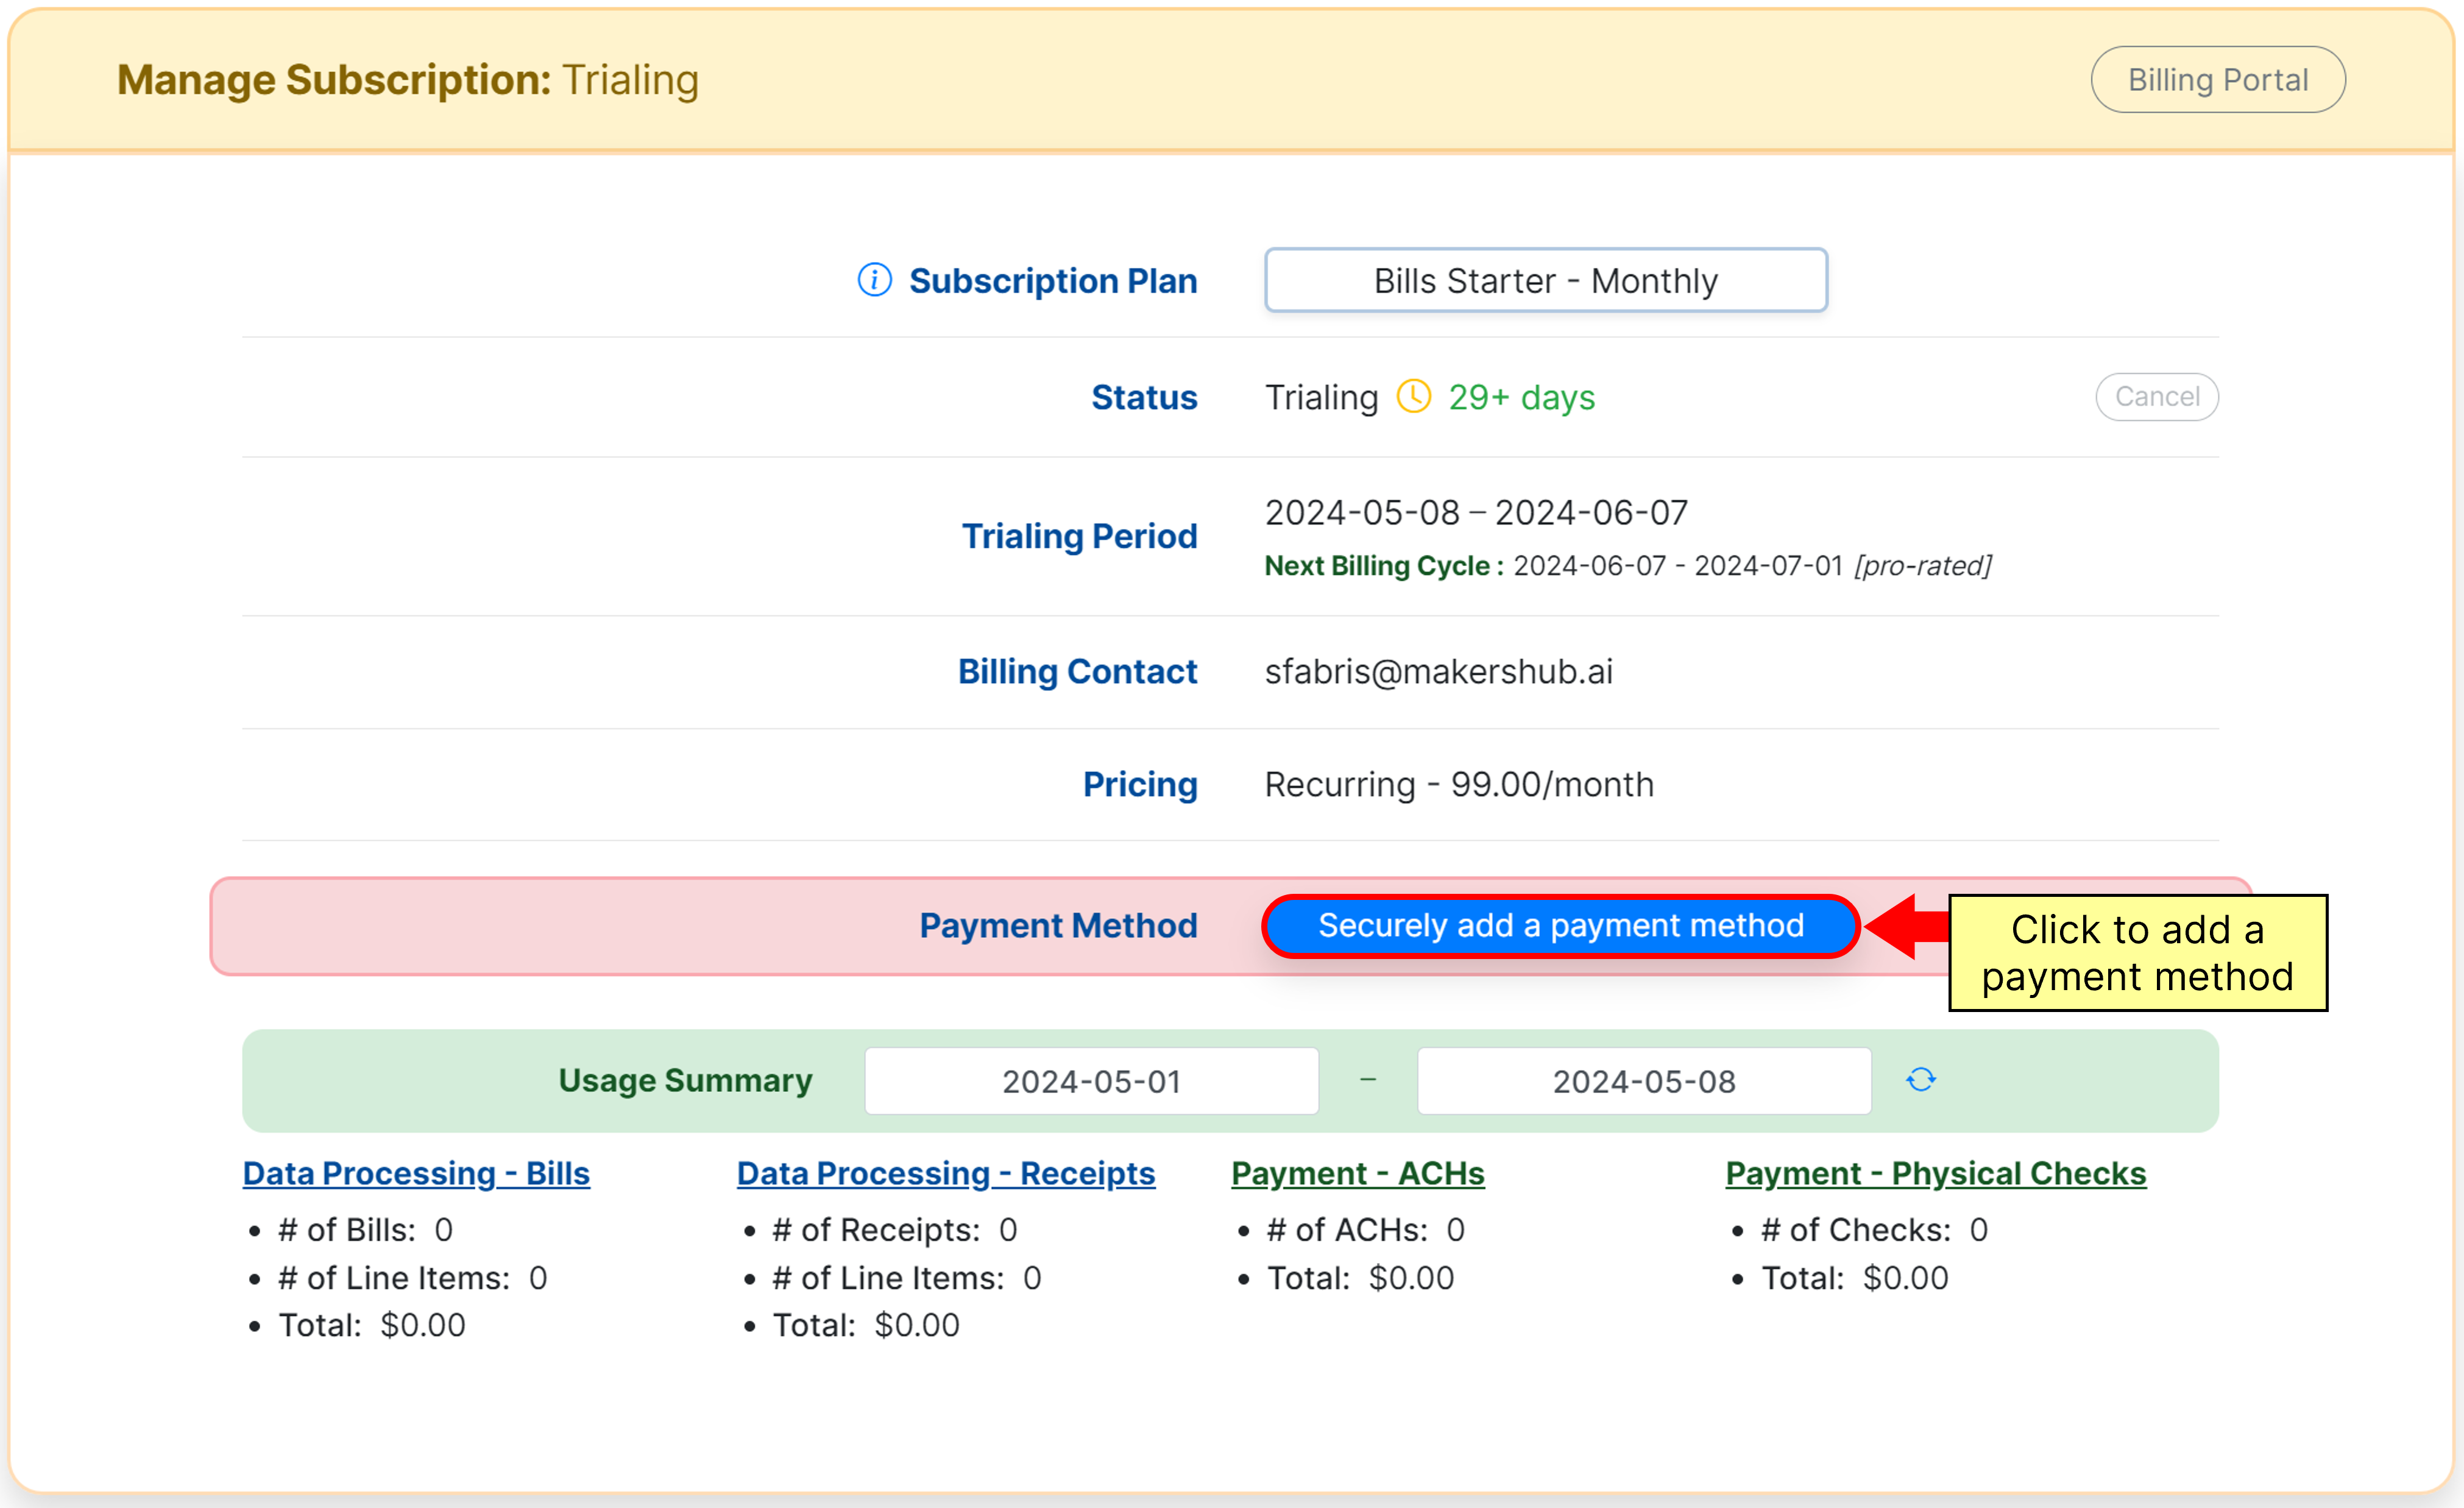This screenshot has height=1508, width=2464.
Task: Click the Payment Method label
Action: 1058,926
